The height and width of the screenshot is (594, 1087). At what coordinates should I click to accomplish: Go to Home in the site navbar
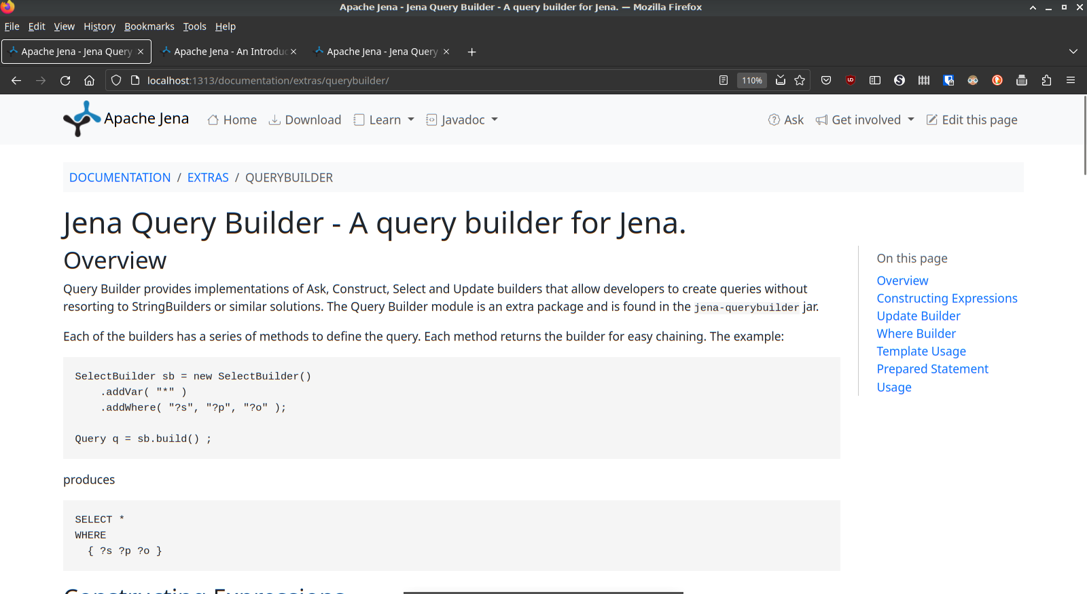pos(232,119)
